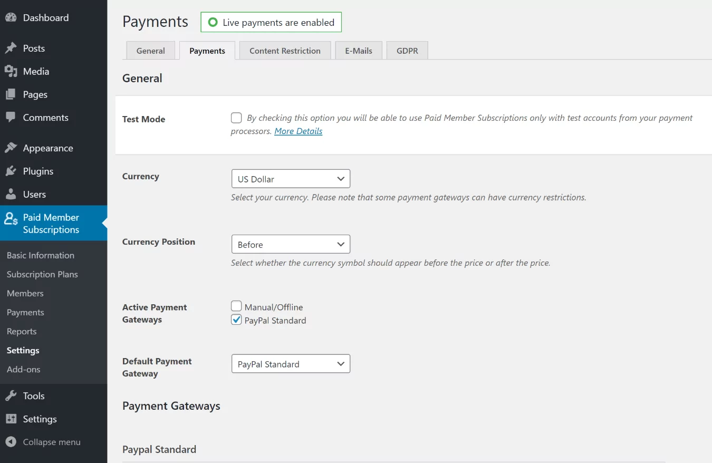The height and width of the screenshot is (463, 712).
Task: Click the Appearance paintbrush icon
Action: tap(11, 148)
